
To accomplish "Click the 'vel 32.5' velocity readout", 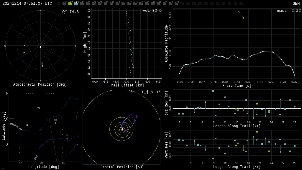I will pyautogui.click(x=152, y=11).
